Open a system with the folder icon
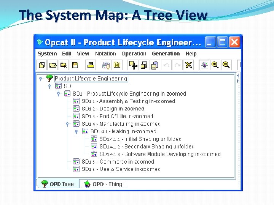274x205 pixels. pos(53,65)
